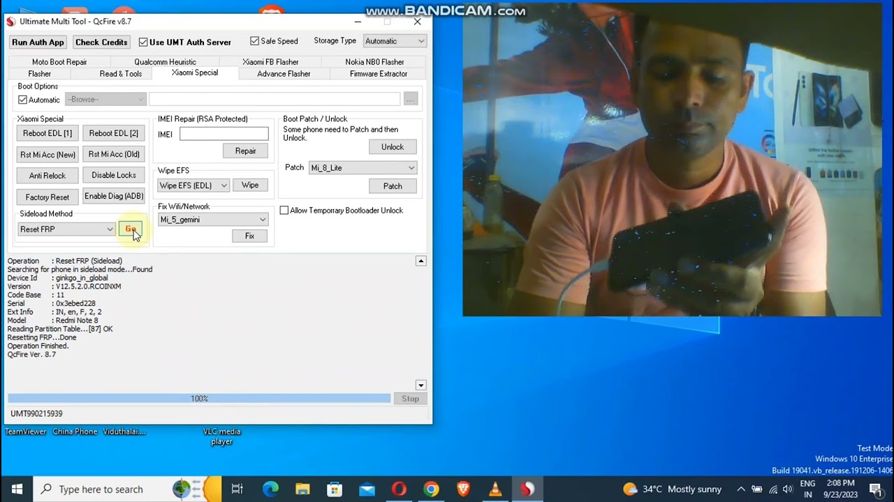
Task: Switch to the Flasher tab
Action: click(39, 74)
